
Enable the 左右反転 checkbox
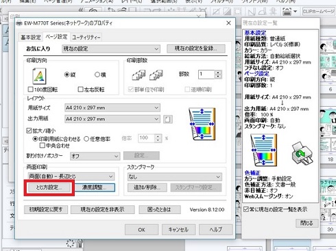[x=80, y=89]
